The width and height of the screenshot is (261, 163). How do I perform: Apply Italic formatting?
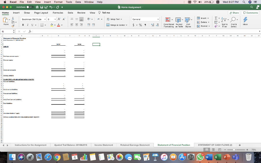(28, 25)
